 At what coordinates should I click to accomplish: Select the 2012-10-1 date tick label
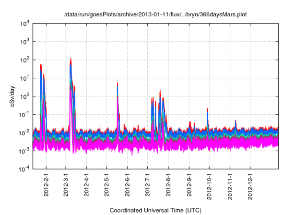pyautogui.click(x=209, y=185)
